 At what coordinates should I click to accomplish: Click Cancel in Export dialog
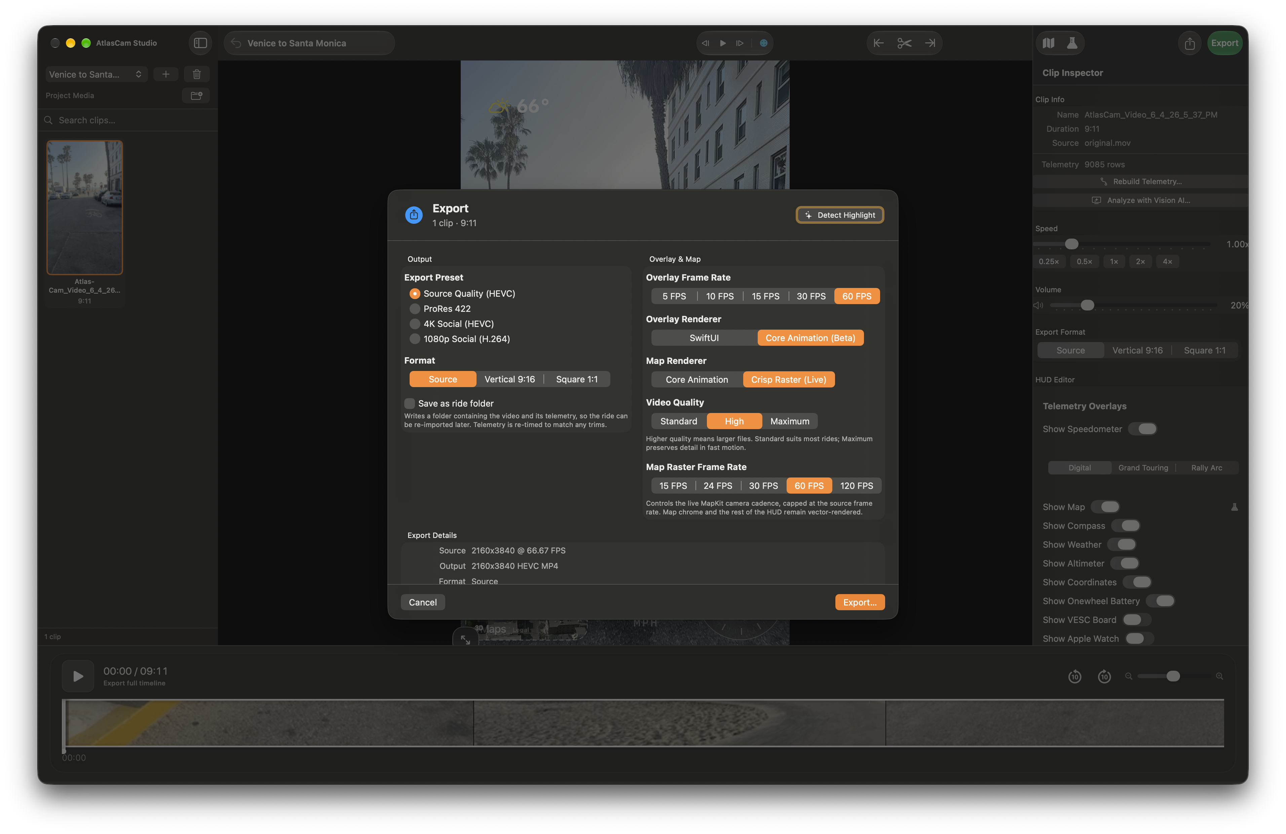click(422, 602)
